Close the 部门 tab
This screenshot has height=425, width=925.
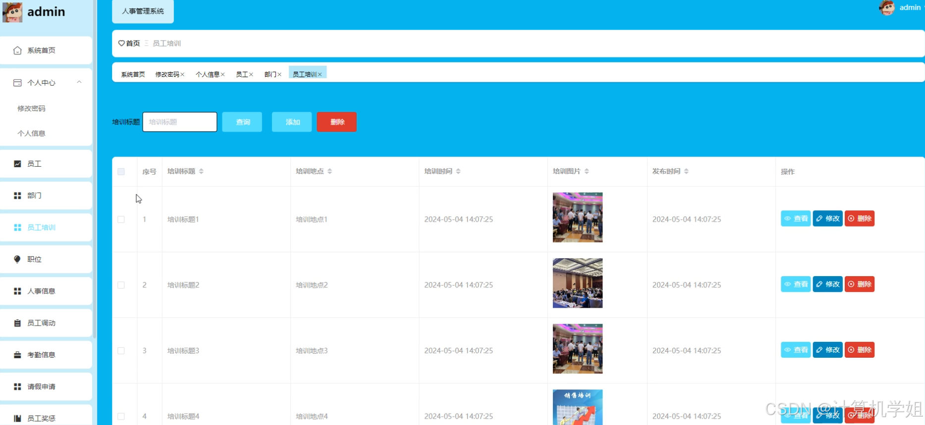(279, 74)
